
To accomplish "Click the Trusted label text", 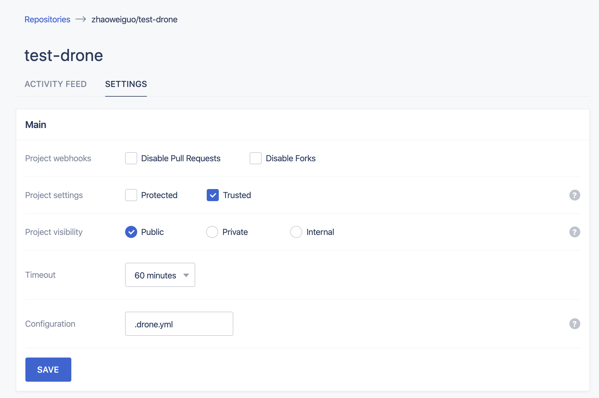I will (237, 195).
